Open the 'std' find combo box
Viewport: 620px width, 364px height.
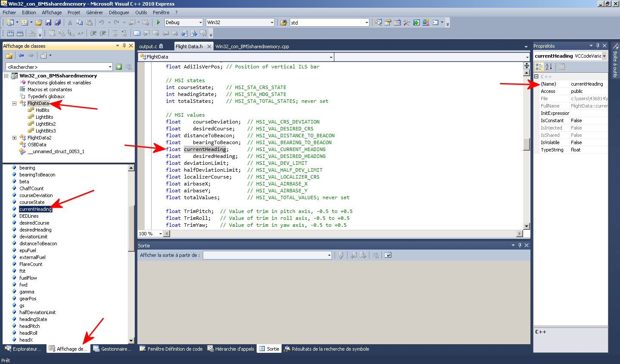(x=367, y=22)
